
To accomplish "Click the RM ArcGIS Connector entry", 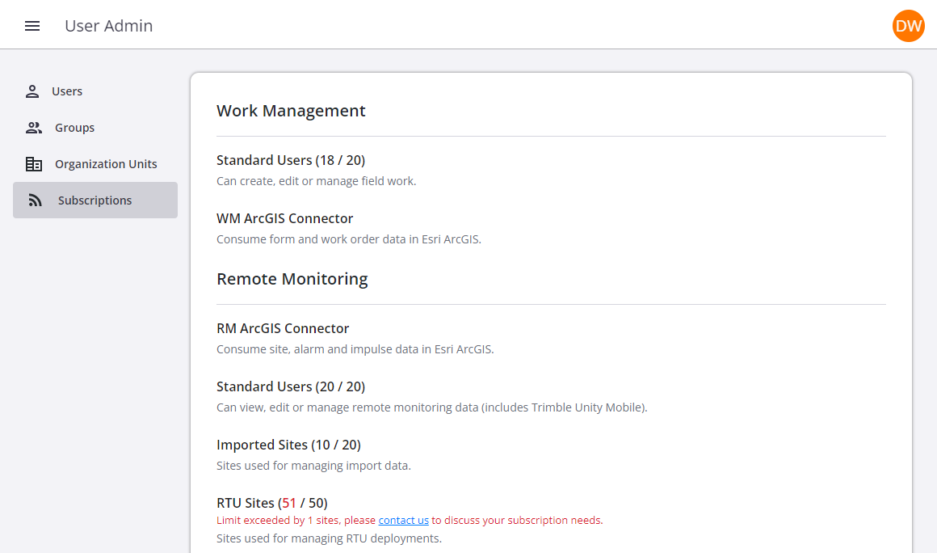I will [x=283, y=328].
